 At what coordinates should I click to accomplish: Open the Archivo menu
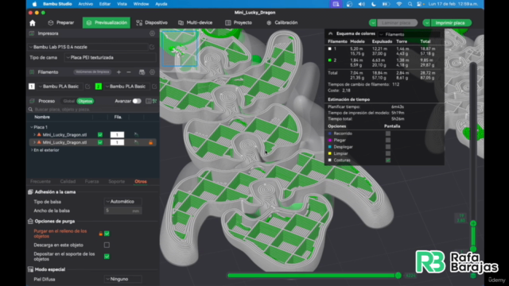click(x=85, y=4)
